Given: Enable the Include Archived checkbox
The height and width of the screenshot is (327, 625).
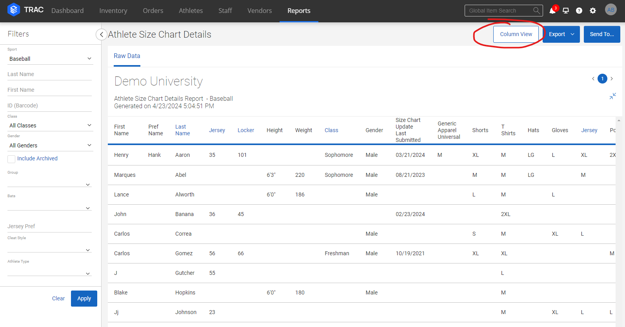Looking at the screenshot, I should coord(11,159).
